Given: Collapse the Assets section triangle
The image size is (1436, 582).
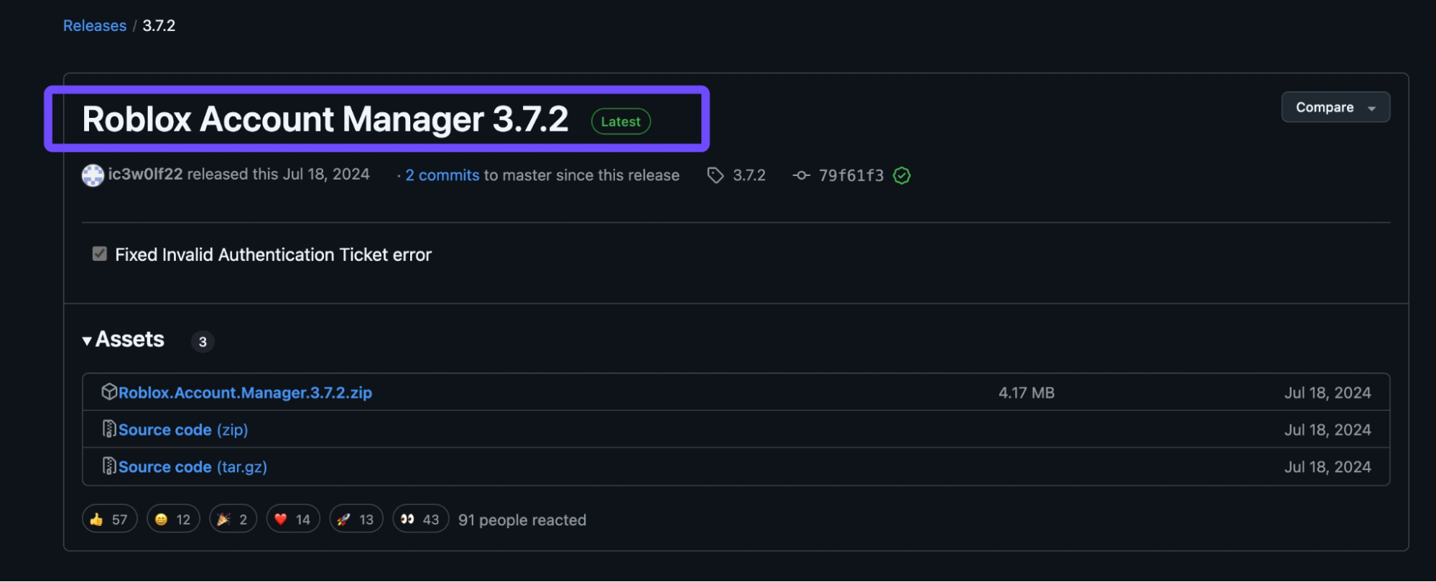Looking at the screenshot, I should (87, 341).
